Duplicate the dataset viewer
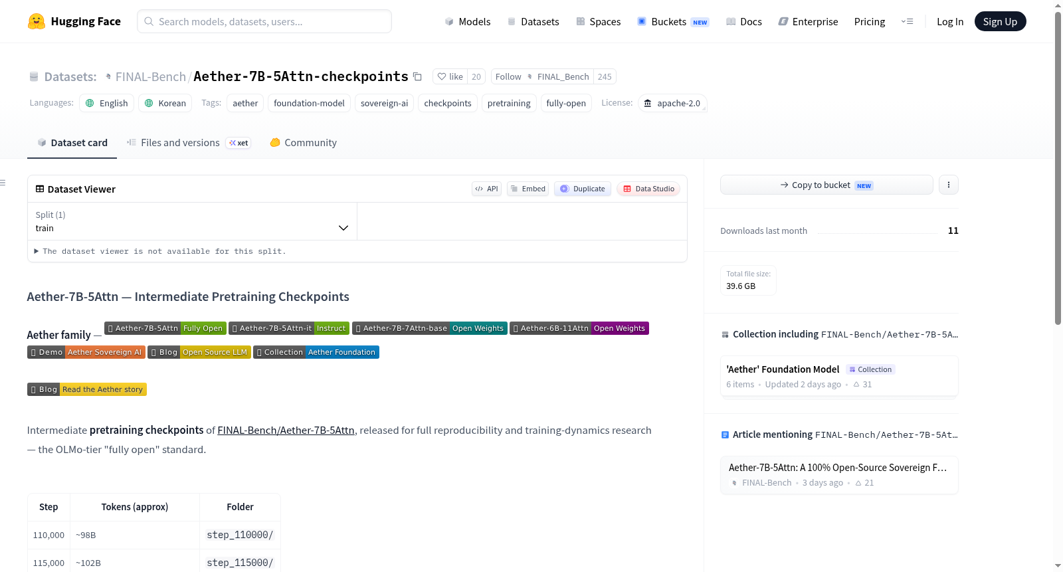This screenshot has width=1063, height=572. [x=583, y=189]
